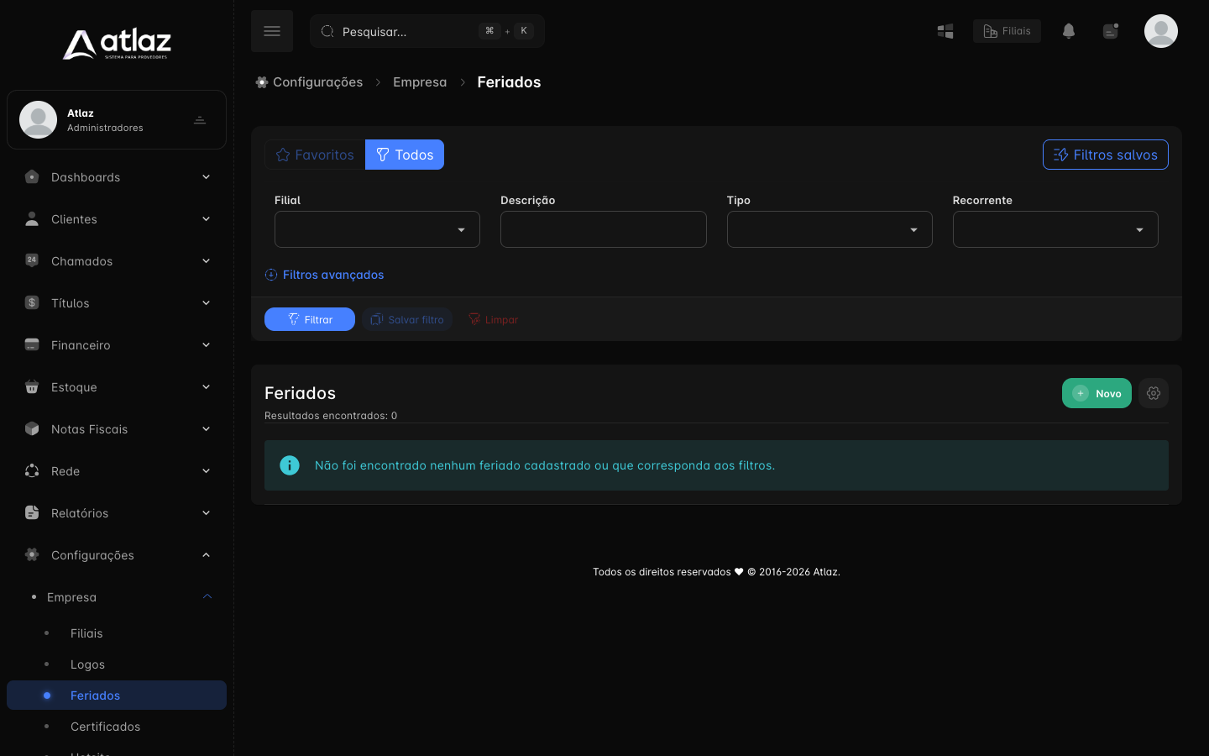This screenshot has height=756, width=1209.
Task: Switch to the Favoritos tab
Action: pyautogui.click(x=315, y=155)
